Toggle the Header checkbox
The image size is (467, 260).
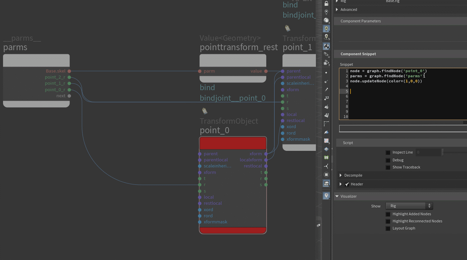click(347, 184)
